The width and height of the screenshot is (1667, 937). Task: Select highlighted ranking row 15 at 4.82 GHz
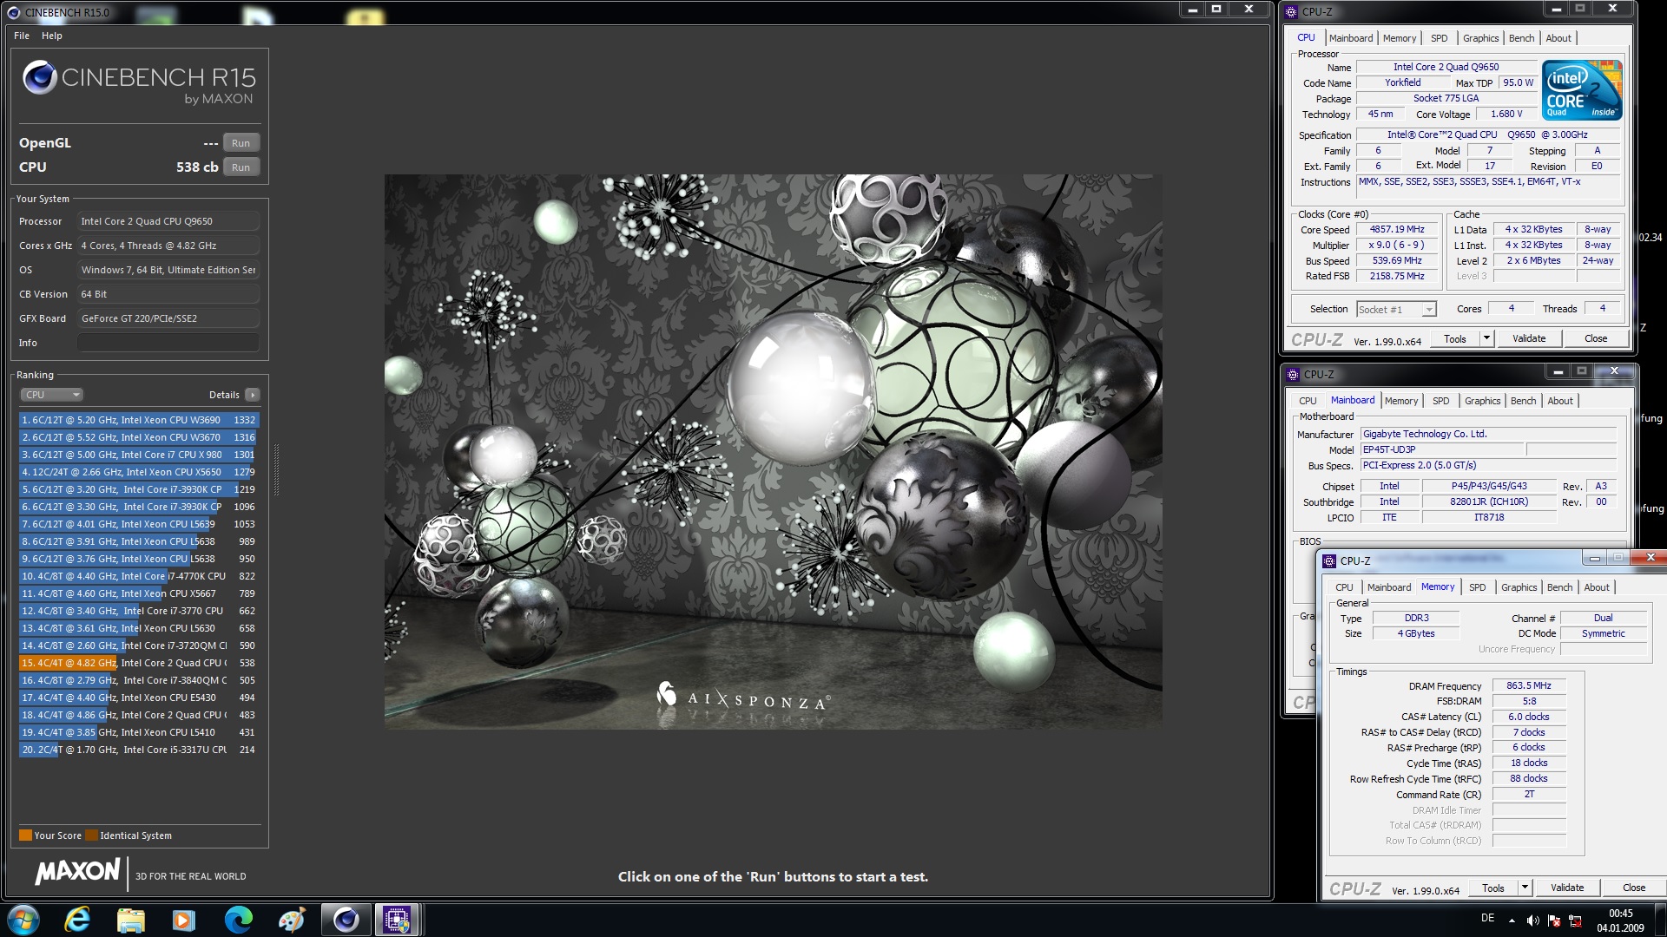pyautogui.click(x=139, y=663)
